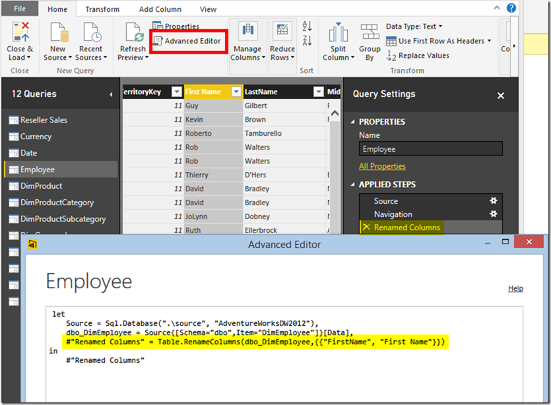551x405 pixels.
Task: Click Help link in Advanced Editor
Action: [x=515, y=288]
